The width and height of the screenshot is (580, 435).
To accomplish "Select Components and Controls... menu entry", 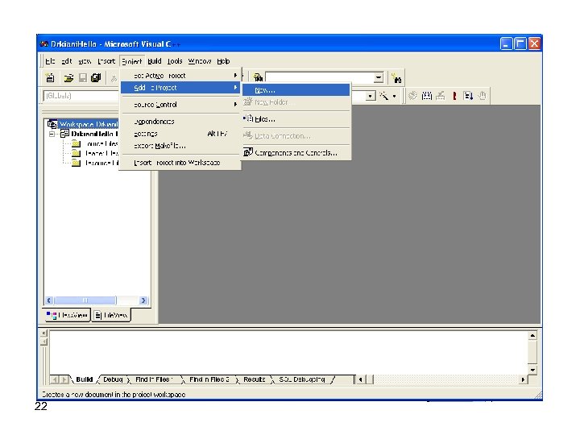I will (296, 152).
